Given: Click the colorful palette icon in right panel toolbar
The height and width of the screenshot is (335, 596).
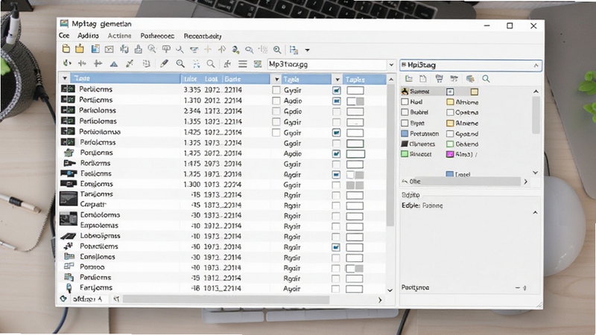Looking at the screenshot, I should (470, 79).
